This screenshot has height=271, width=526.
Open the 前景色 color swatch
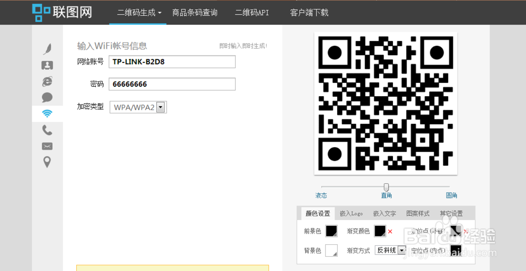(331, 231)
